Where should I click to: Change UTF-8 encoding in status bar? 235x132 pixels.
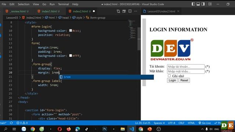(171, 123)
